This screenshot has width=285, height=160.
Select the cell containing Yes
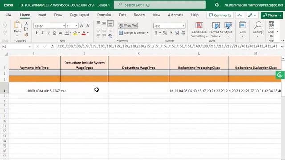coord(84,88)
